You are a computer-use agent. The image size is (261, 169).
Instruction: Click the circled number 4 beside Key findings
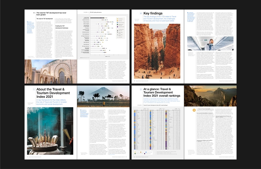(x=141, y=13)
